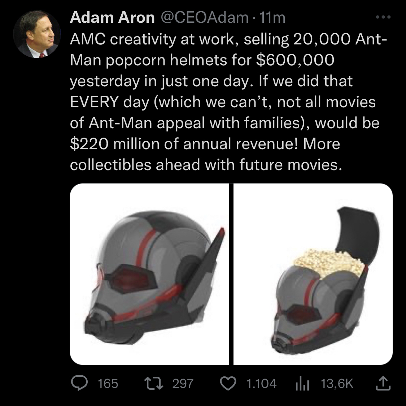Click the Adam Aron display name
The image size is (406, 406).
[x=112, y=18]
